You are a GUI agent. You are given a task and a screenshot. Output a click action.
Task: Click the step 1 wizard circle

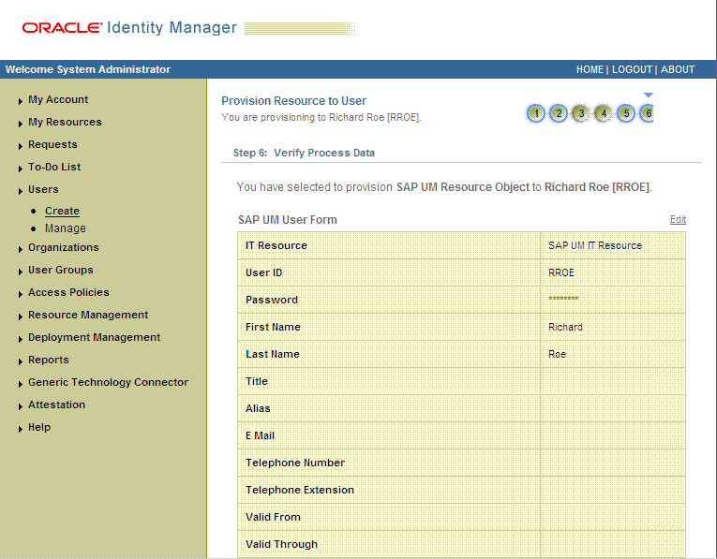(x=536, y=113)
